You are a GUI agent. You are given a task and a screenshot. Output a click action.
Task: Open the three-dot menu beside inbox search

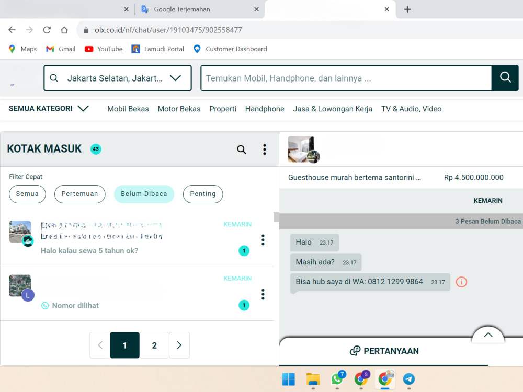[265, 149]
